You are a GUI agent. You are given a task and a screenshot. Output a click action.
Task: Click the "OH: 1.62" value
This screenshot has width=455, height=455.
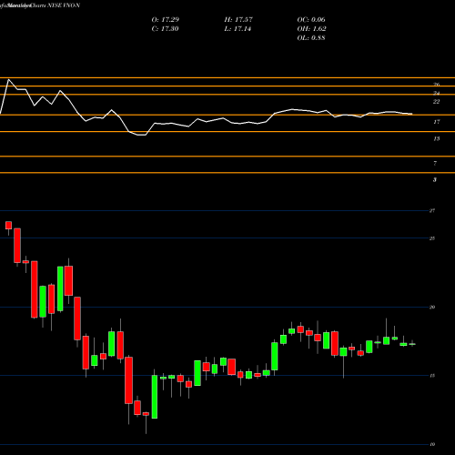tap(311, 29)
